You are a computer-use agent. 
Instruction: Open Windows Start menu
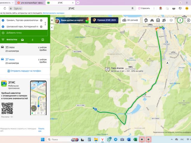point(43,139)
